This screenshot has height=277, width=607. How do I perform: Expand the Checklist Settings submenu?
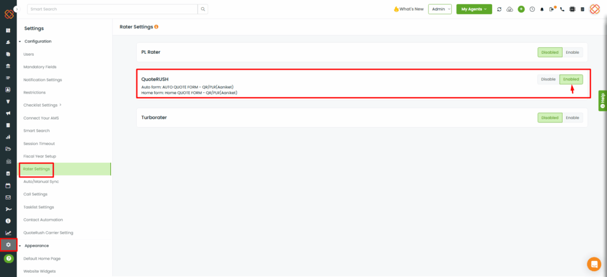pyautogui.click(x=60, y=105)
